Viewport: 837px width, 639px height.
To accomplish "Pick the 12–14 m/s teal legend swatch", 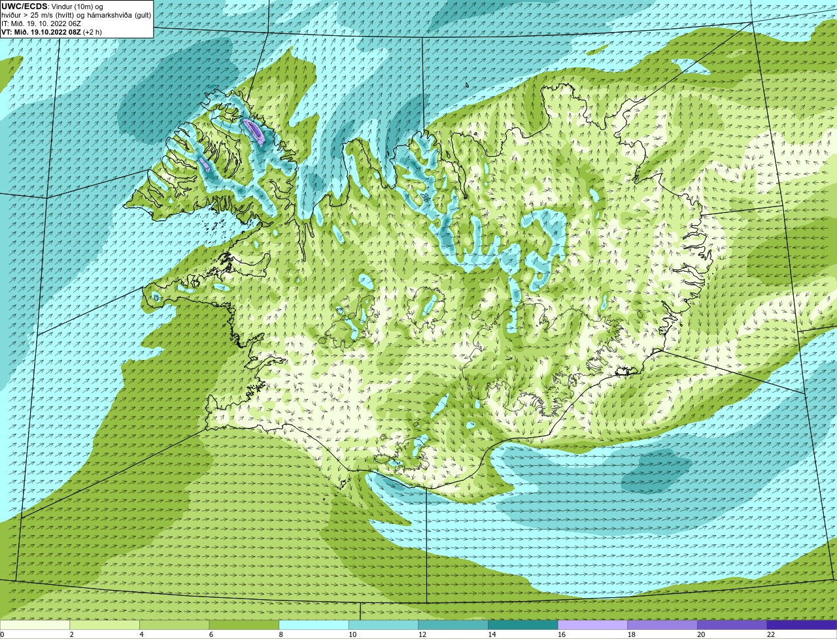I will click(x=453, y=625).
